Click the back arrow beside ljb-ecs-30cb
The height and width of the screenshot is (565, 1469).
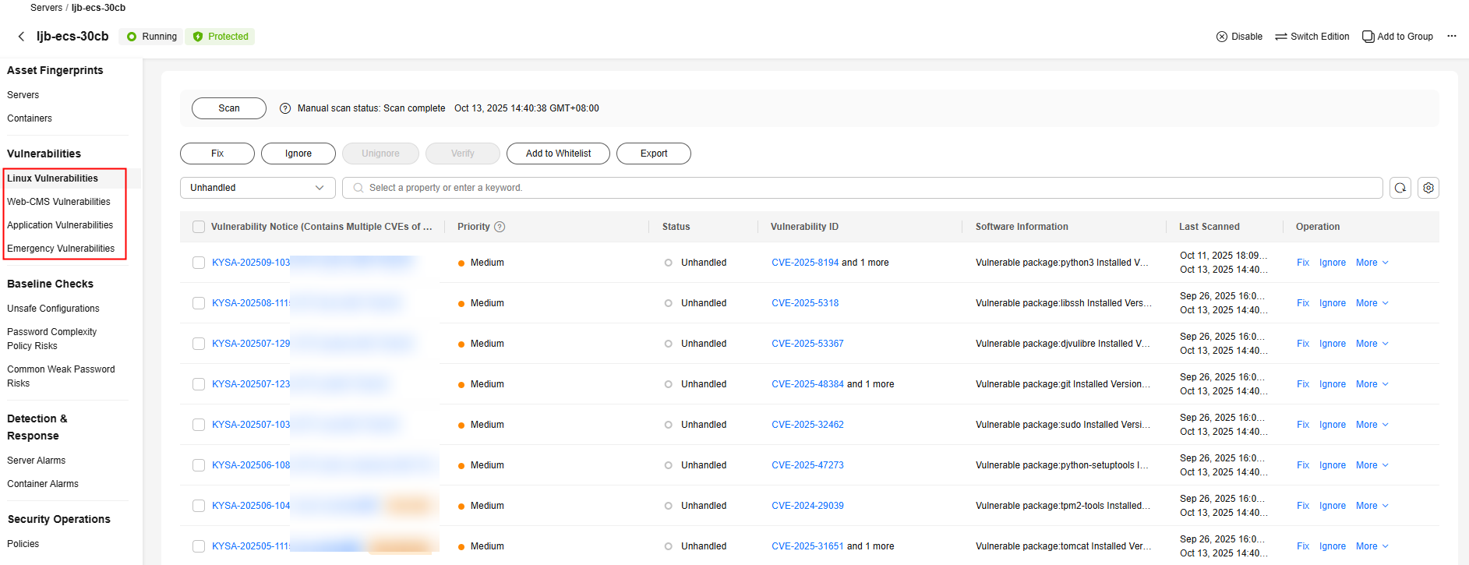21,37
